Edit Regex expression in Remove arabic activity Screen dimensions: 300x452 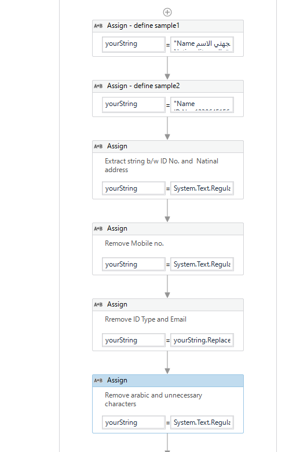tap(202, 422)
